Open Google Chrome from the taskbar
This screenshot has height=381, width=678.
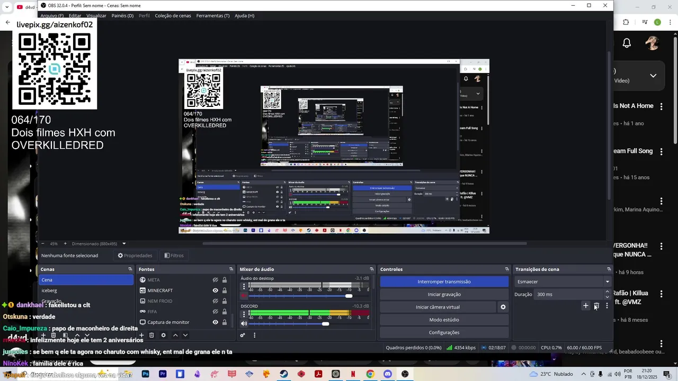(370, 374)
